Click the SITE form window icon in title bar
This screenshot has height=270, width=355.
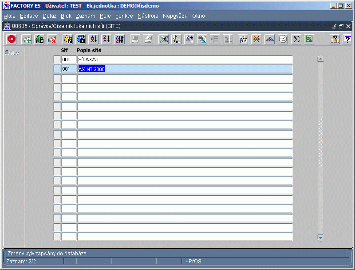pos(7,26)
